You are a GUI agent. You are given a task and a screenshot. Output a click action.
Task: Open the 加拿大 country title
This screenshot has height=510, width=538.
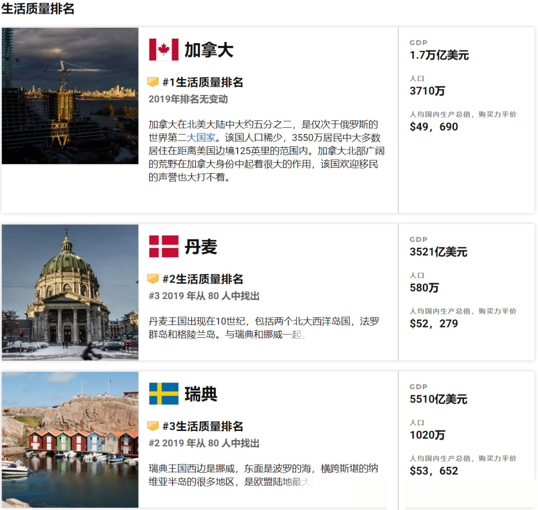(x=209, y=50)
